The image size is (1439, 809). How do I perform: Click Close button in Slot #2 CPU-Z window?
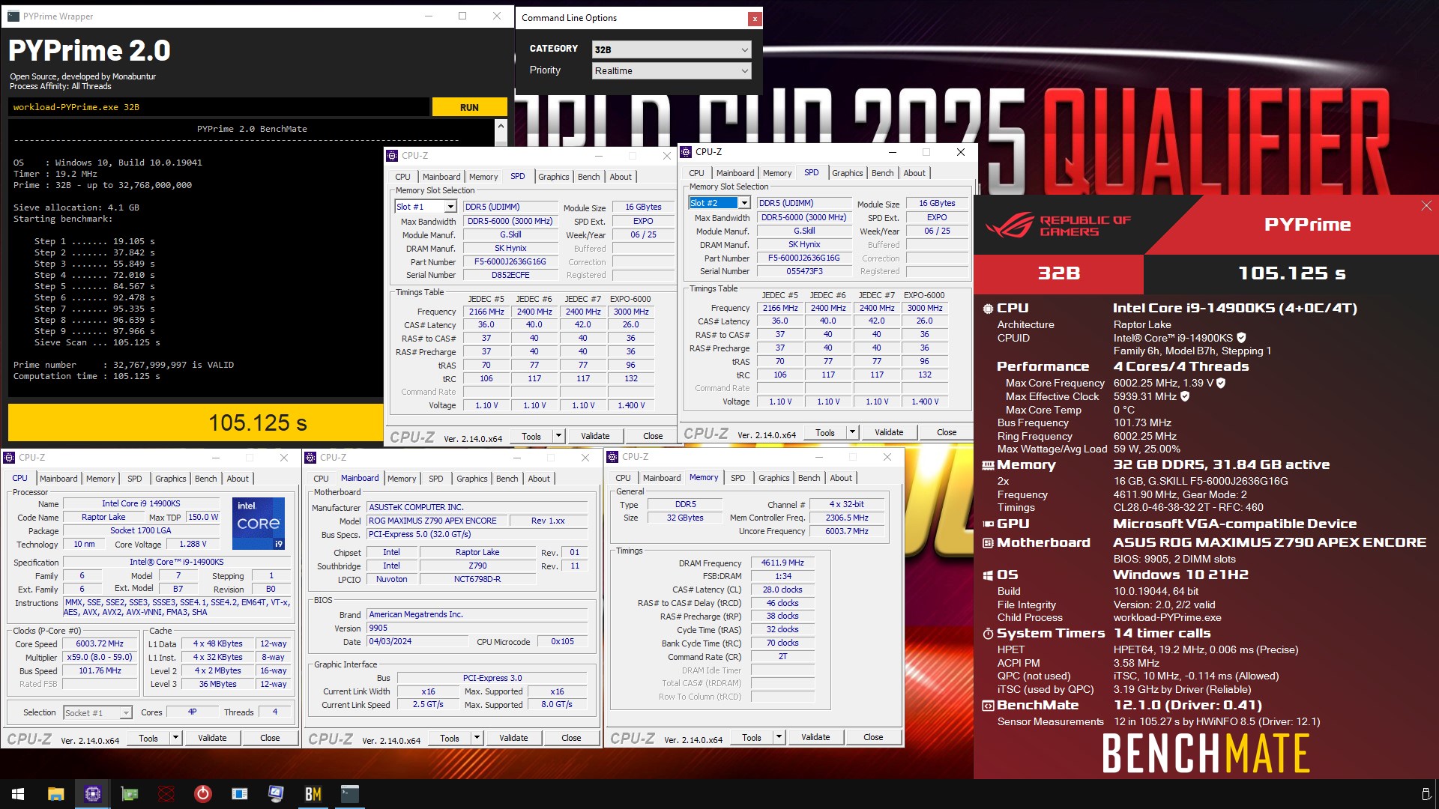(947, 432)
